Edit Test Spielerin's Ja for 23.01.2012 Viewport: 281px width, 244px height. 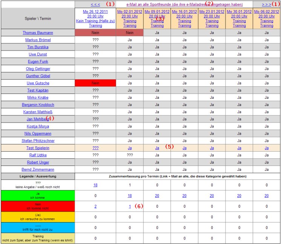point(212,148)
